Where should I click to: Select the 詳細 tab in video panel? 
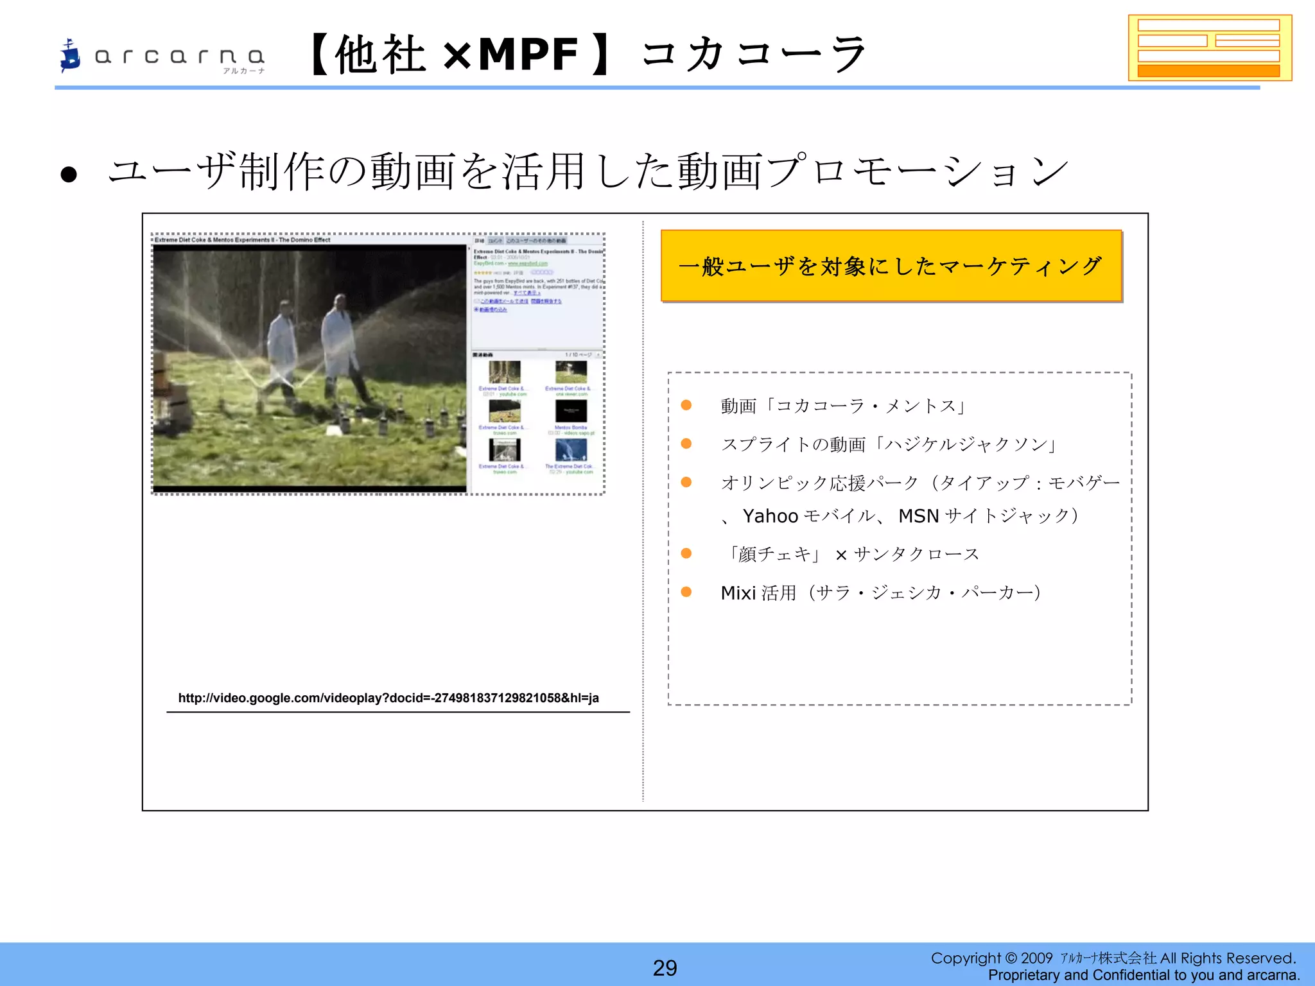(x=480, y=241)
